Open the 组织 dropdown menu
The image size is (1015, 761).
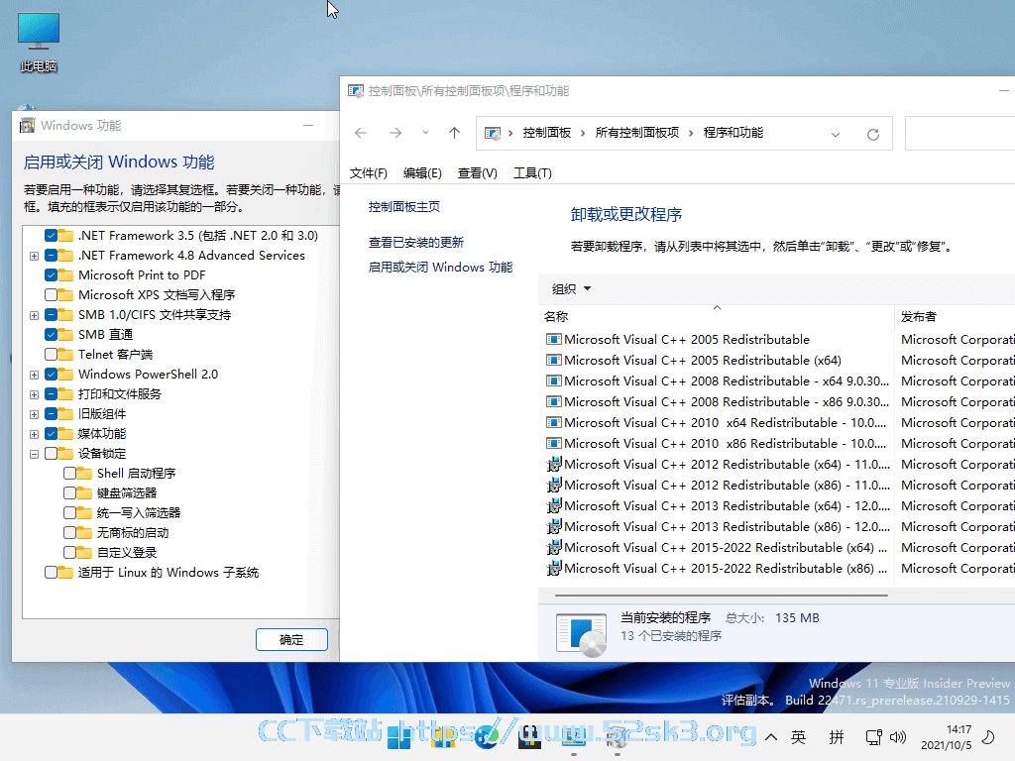click(x=572, y=289)
